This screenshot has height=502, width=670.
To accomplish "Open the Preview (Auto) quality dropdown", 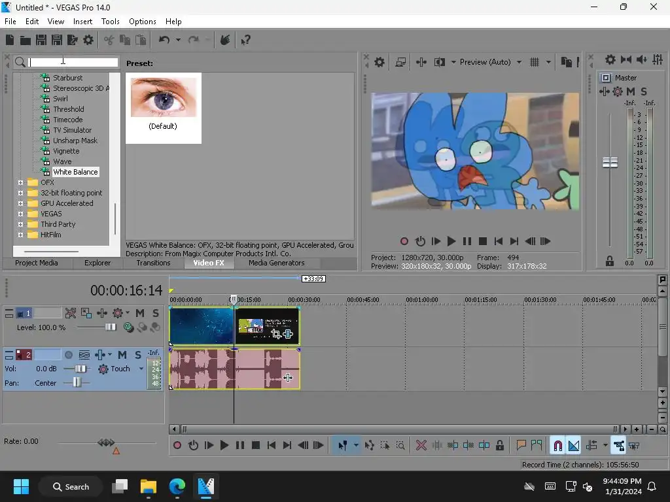I will (519, 62).
